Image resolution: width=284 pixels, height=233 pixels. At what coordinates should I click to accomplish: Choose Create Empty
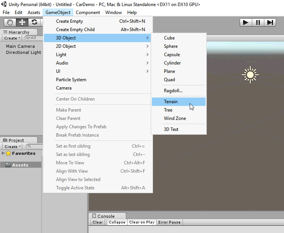(x=97, y=21)
